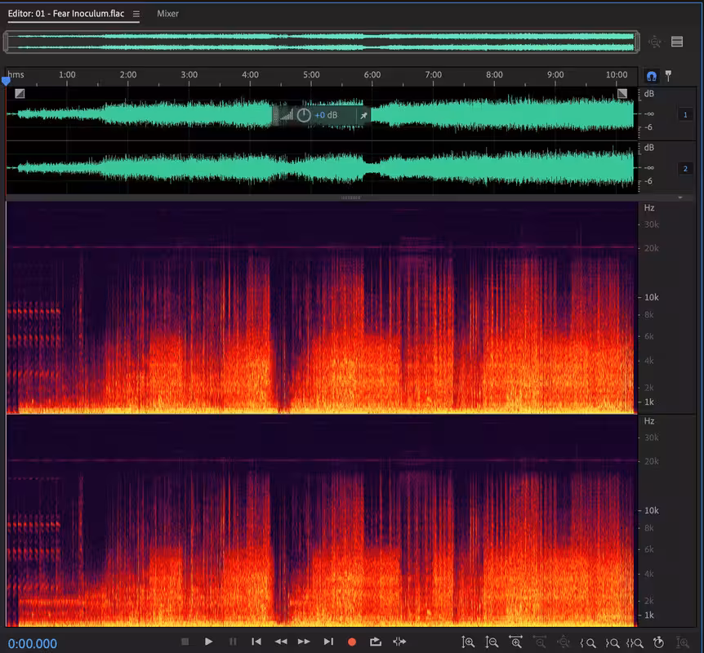704x653 pixels.
Task: Click the +0 dB value in the HUD
Action: [326, 115]
